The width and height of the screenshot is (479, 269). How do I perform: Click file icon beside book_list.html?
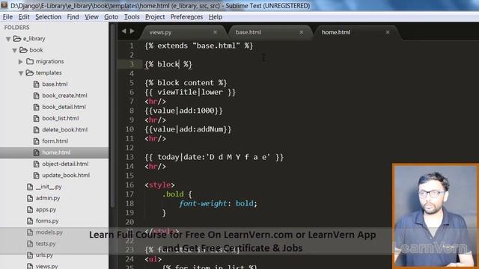(36, 118)
